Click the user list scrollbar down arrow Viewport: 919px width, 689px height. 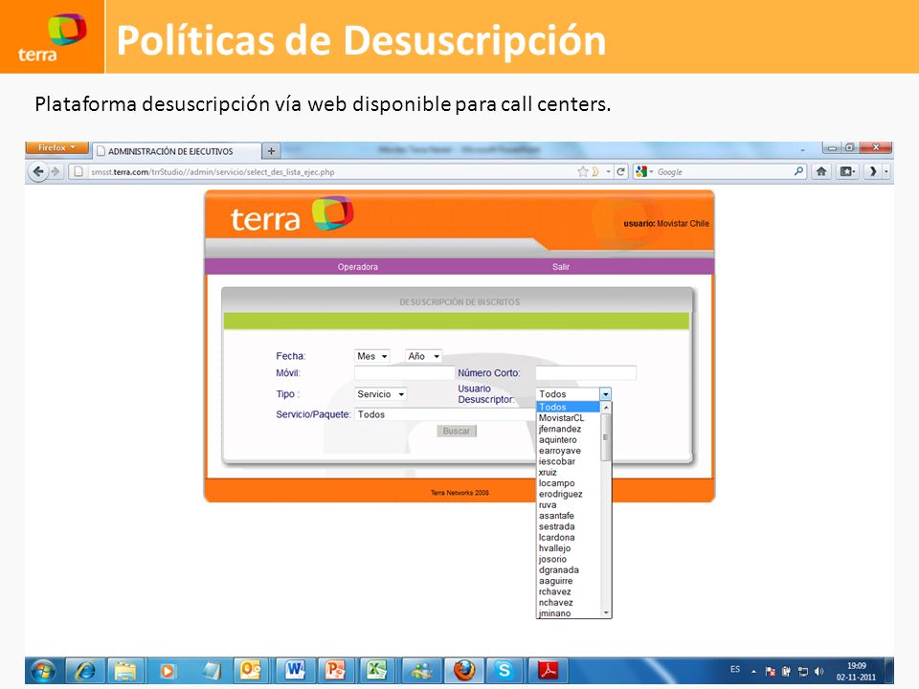606,612
